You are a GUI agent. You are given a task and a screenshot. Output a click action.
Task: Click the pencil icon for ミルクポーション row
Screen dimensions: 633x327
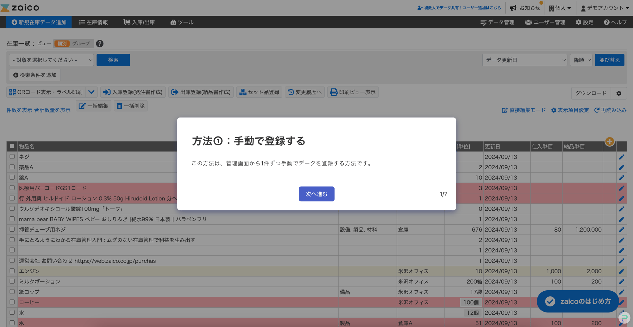[622, 282]
